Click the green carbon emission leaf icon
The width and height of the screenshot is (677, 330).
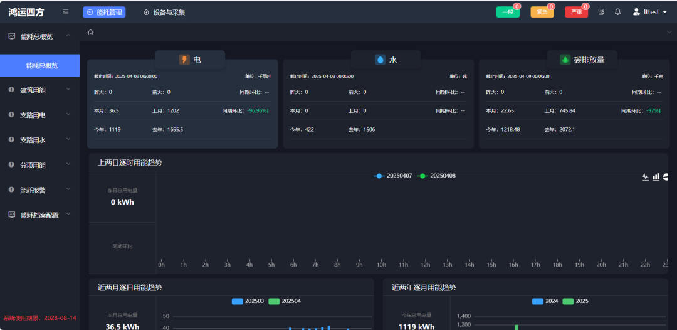565,60
